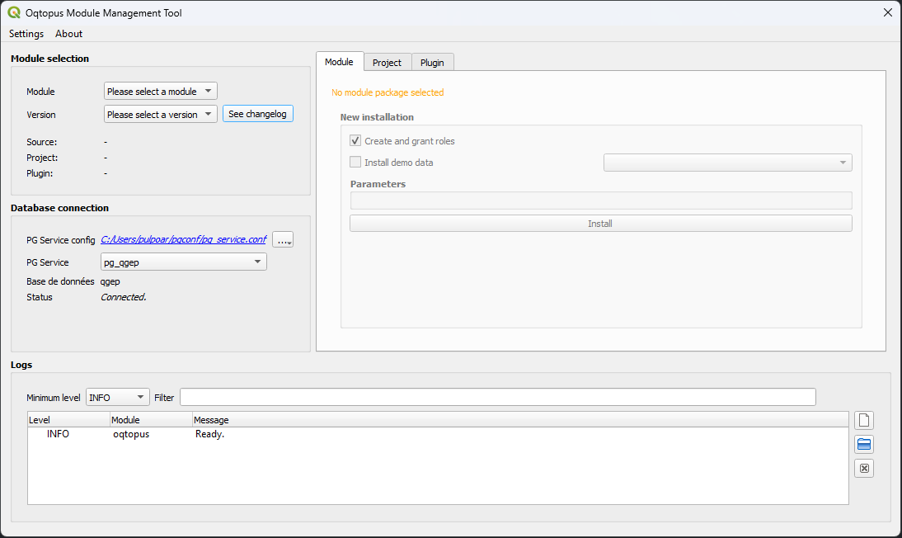Click the QGIS logo in the title bar
The width and height of the screenshot is (902, 538).
pos(14,12)
